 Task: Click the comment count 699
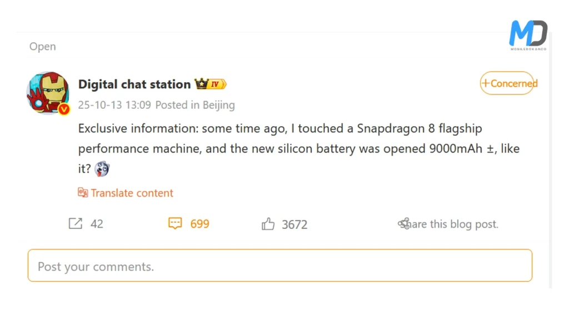coord(199,224)
